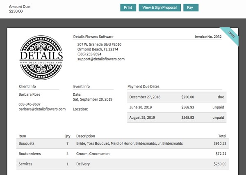Click the Description column header

click(86, 136)
